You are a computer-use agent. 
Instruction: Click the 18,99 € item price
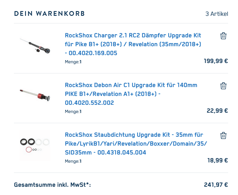point(218,160)
